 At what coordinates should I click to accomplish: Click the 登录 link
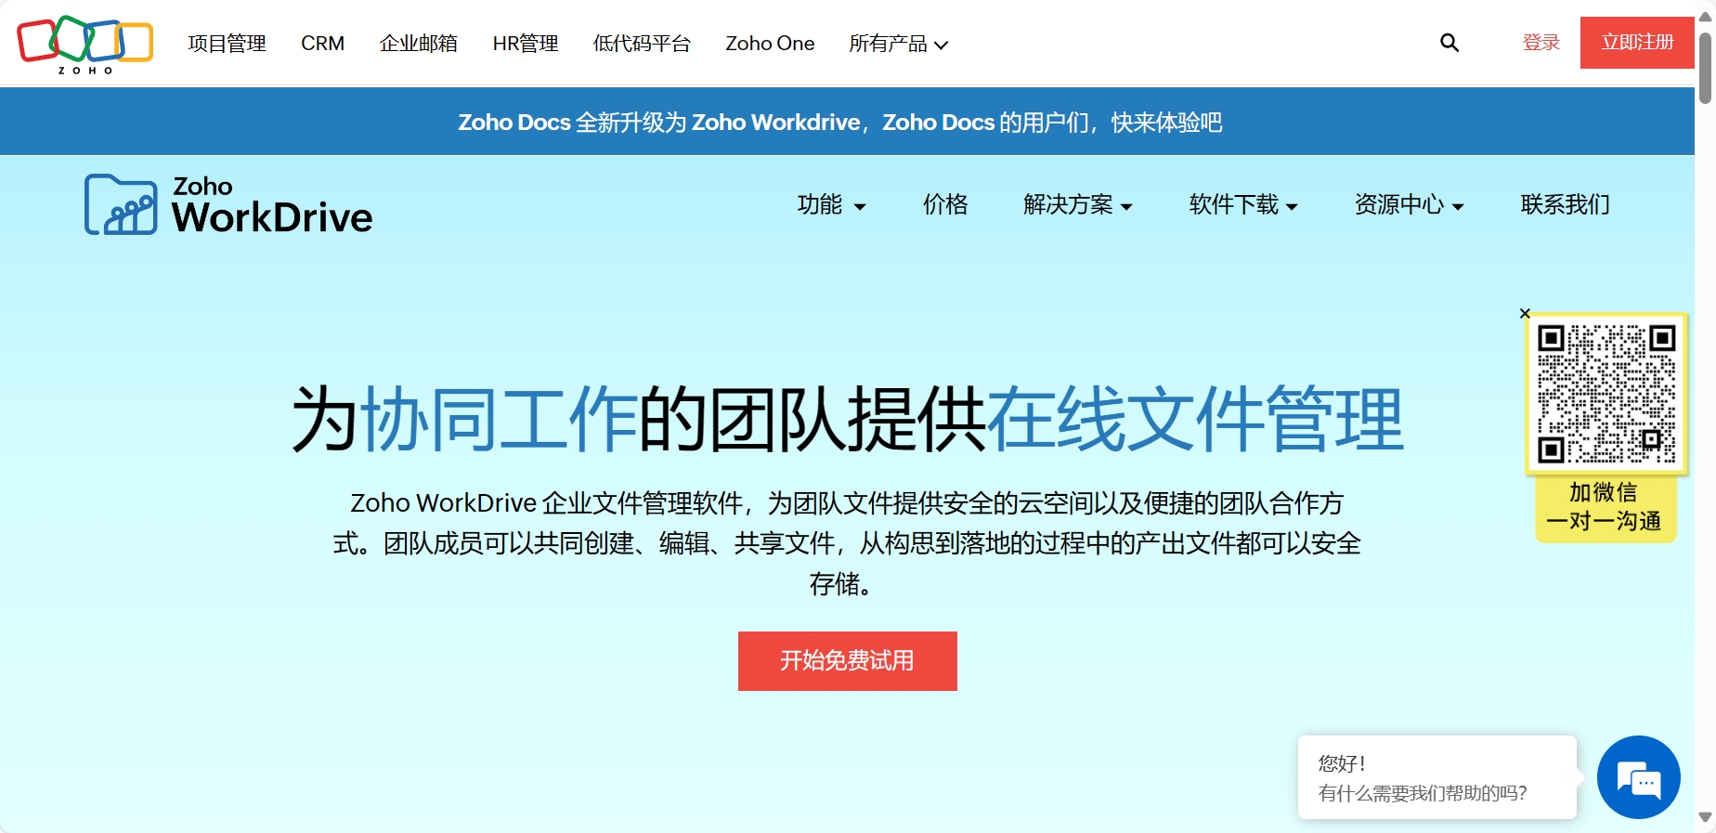(1540, 43)
